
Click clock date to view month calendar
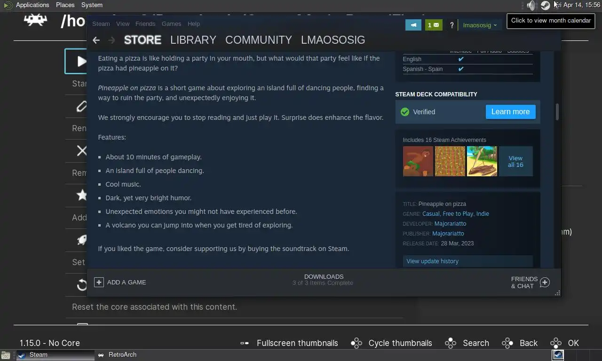point(578,5)
